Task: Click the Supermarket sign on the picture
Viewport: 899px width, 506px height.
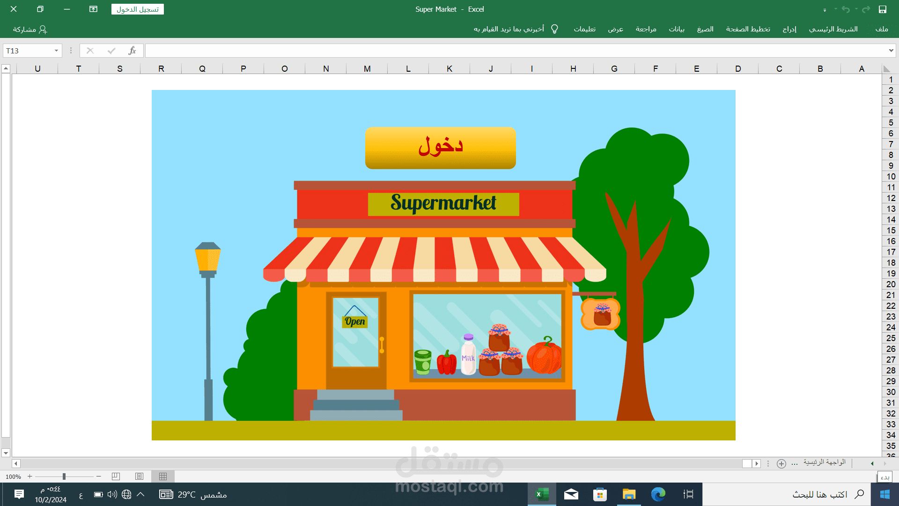Action: point(443,204)
